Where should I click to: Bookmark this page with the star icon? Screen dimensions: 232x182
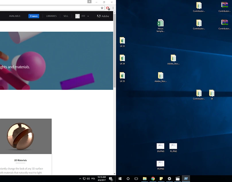coord(102,8)
